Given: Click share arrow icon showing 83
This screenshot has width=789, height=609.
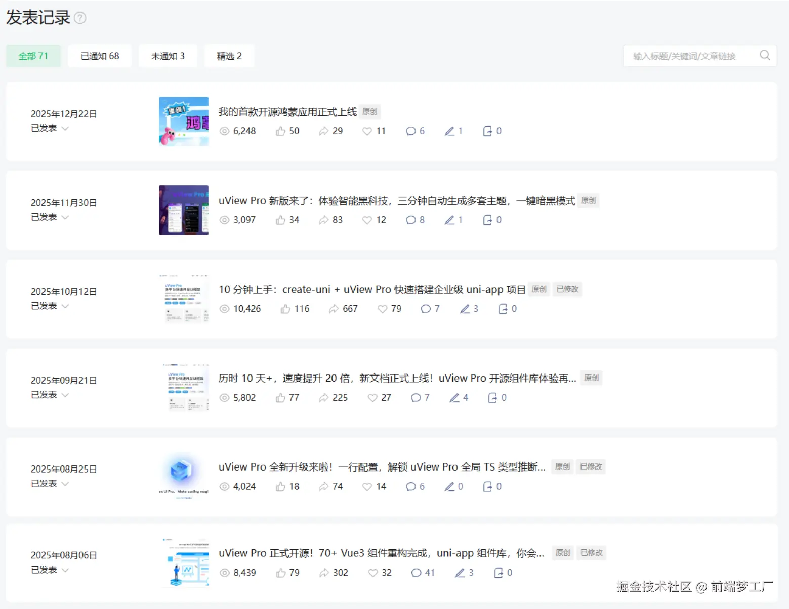Looking at the screenshot, I should (x=324, y=220).
